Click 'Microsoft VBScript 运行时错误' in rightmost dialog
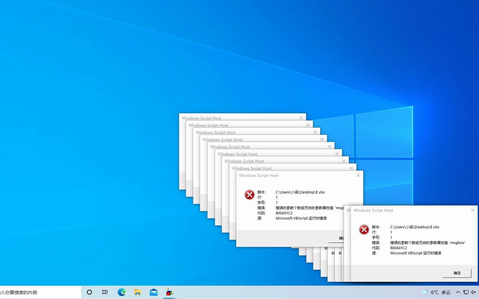479x299 pixels. (416, 253)
